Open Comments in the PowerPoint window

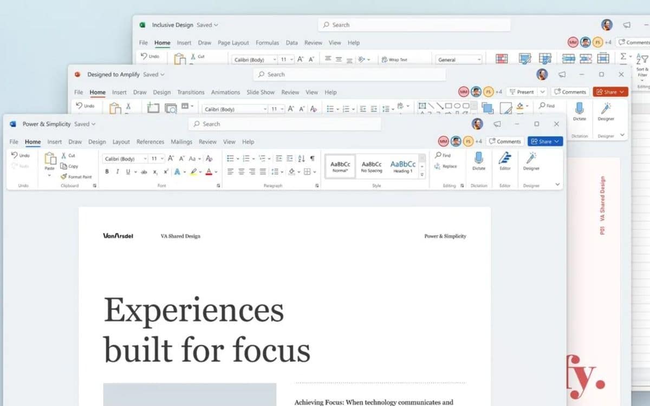tap(570, 92)
